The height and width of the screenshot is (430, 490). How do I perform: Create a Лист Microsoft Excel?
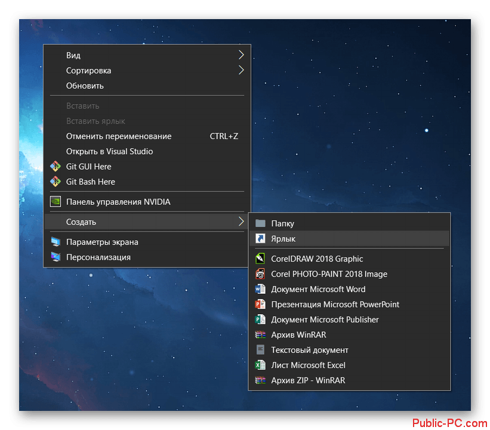(x=349, y=365)
